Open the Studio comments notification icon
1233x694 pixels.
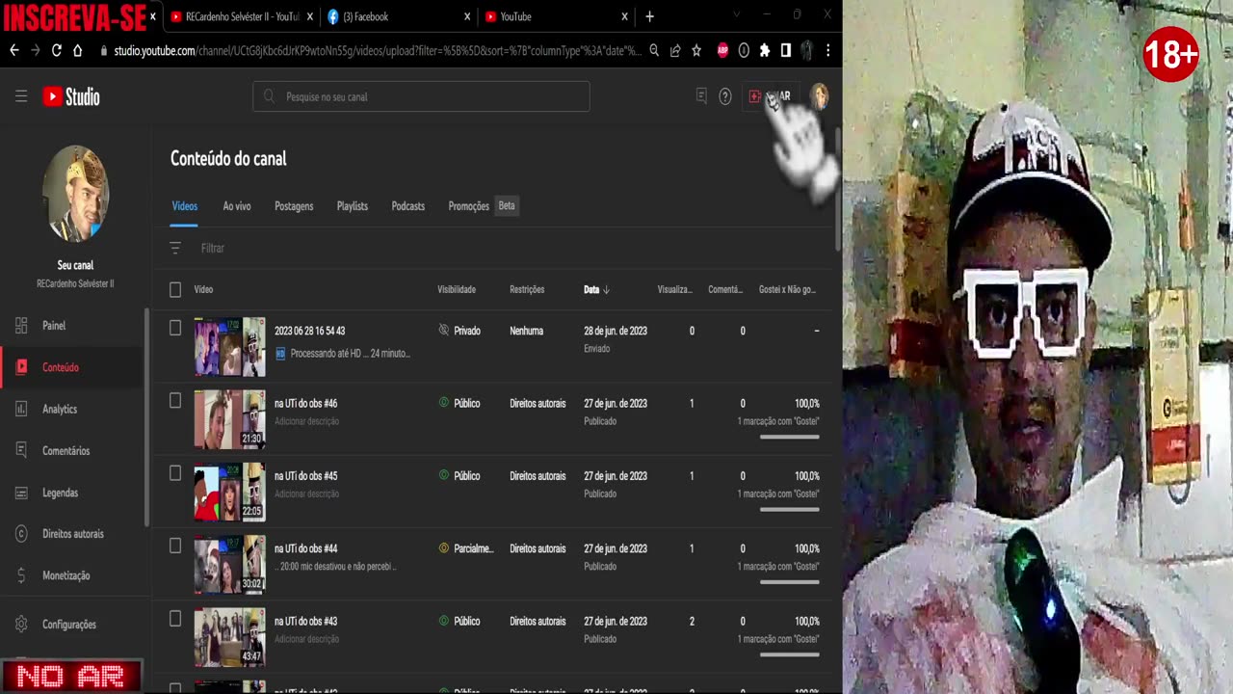pyautogui.click(x=701, y=96)
